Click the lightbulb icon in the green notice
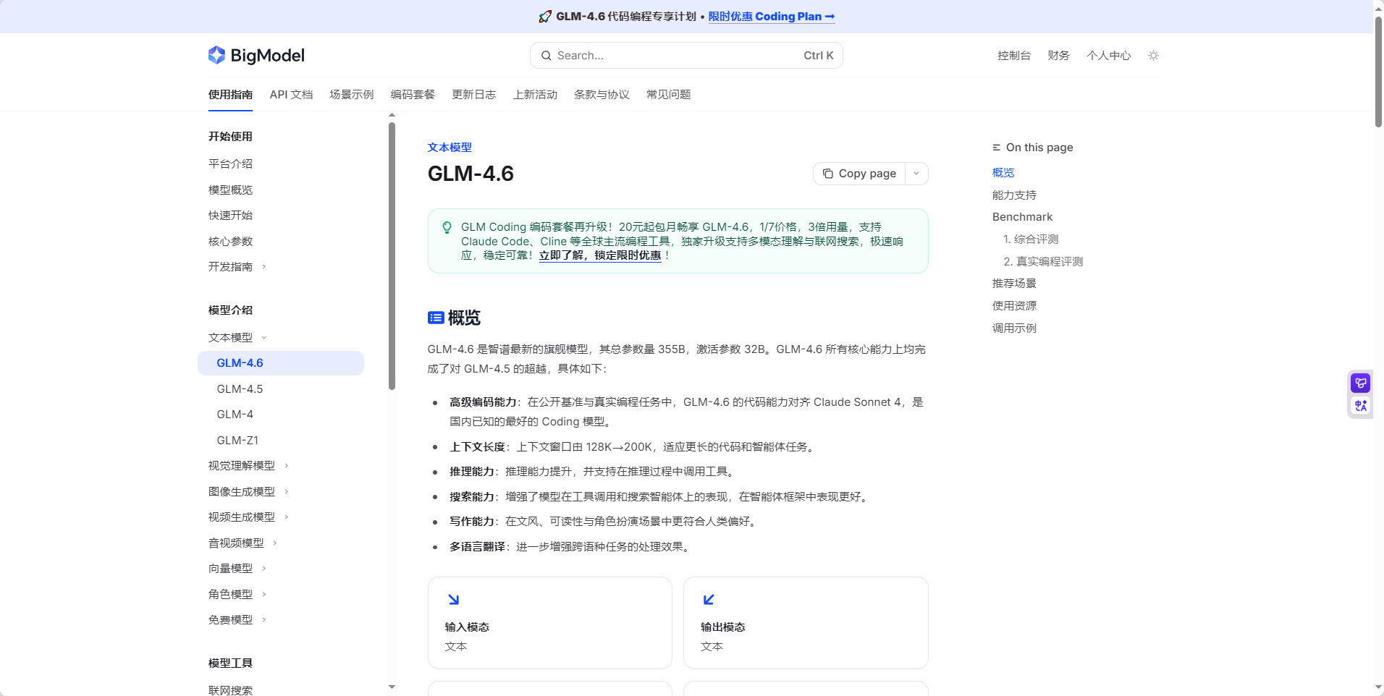Screen dimensions: 1384x696 point(446,227)
